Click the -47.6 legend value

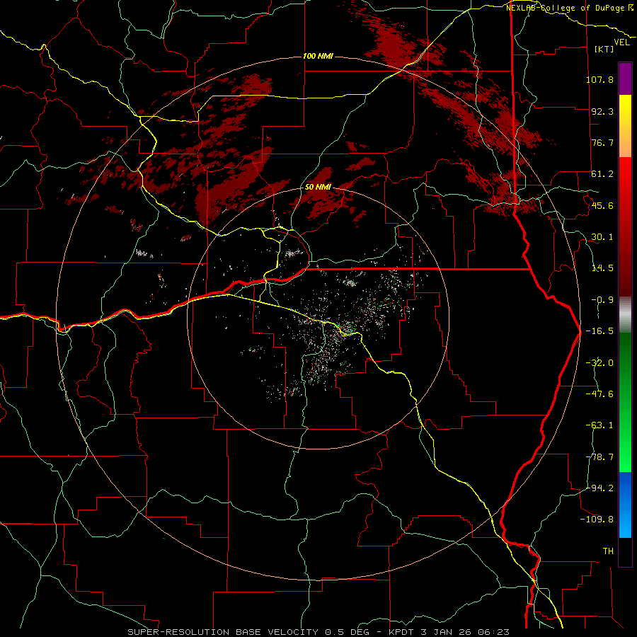[599, 394]
